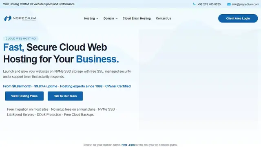Click View Hosting Plans button
Screen dimensions: 261x147
(24, 96)
